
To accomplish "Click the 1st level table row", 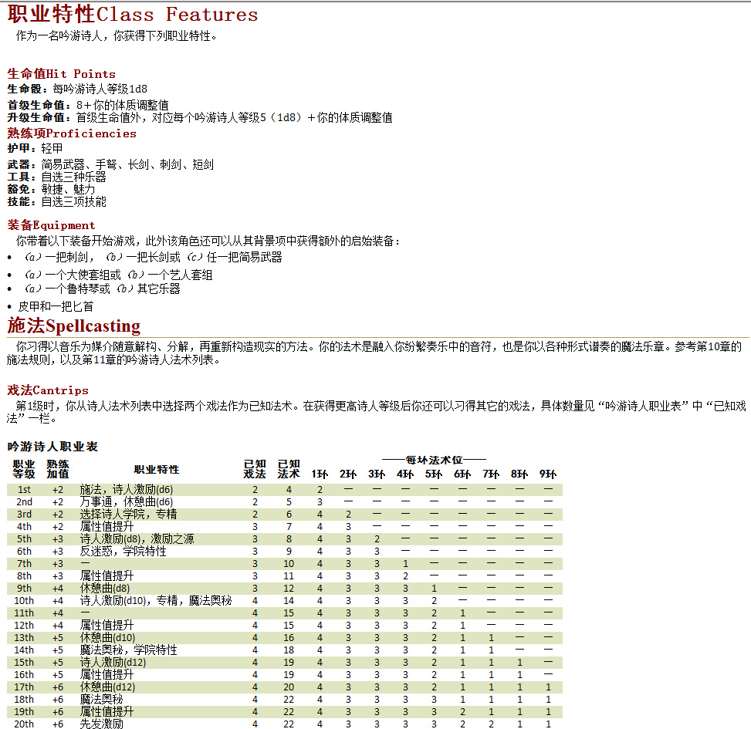I will (x=285, y=489).
